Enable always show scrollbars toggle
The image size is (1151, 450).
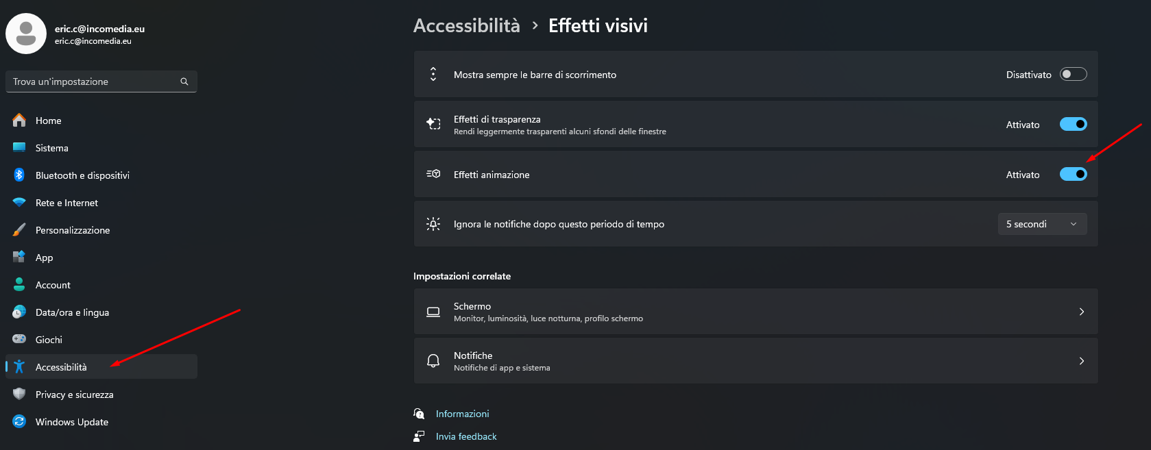pos(1073,74)
